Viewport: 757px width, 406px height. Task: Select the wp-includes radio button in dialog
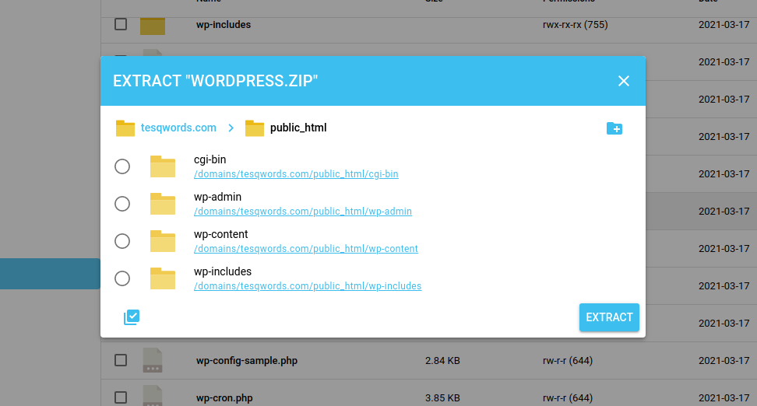pyautogui.click(x=122, y=278)
